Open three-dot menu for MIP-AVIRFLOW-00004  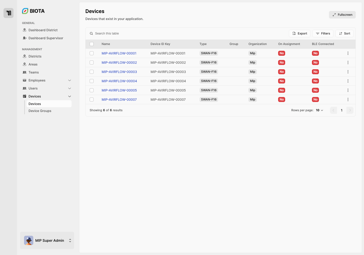click(x=348, y=81)
